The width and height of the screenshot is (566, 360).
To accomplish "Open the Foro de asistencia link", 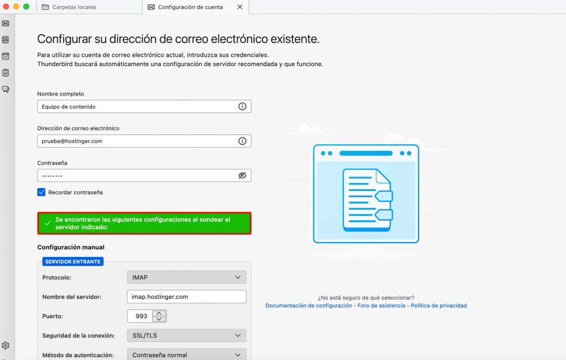I will pyautogui.click(x=382, y=305).
